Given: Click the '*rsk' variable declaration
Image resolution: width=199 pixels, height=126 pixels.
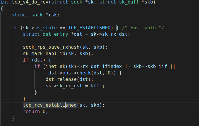Looking at the screenshot, I should [x=53, y=15].
